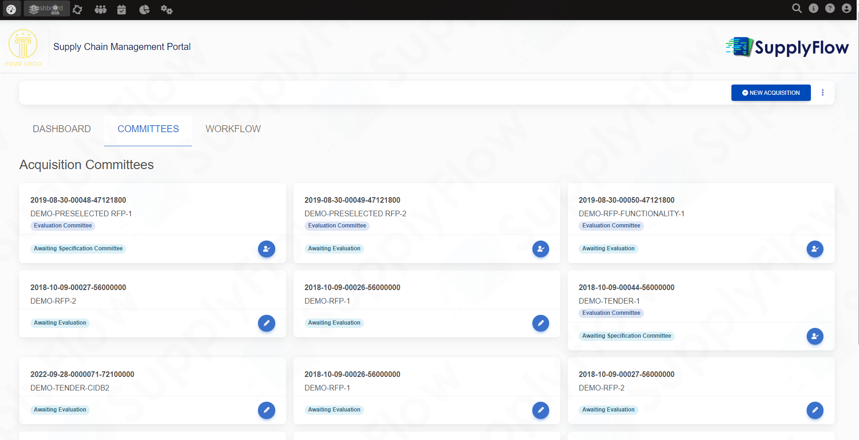The width and height of the screenshot is (859, 440).
Task: Click the NEW ACQUISITION button
Action: [x=771, y=93]
